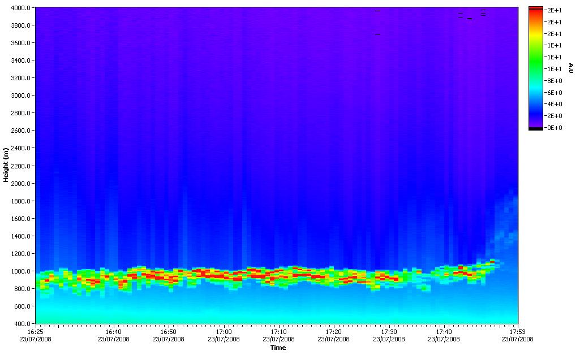
Task: Click the -6E+0 colorbar label
Action: pos(553,93)
